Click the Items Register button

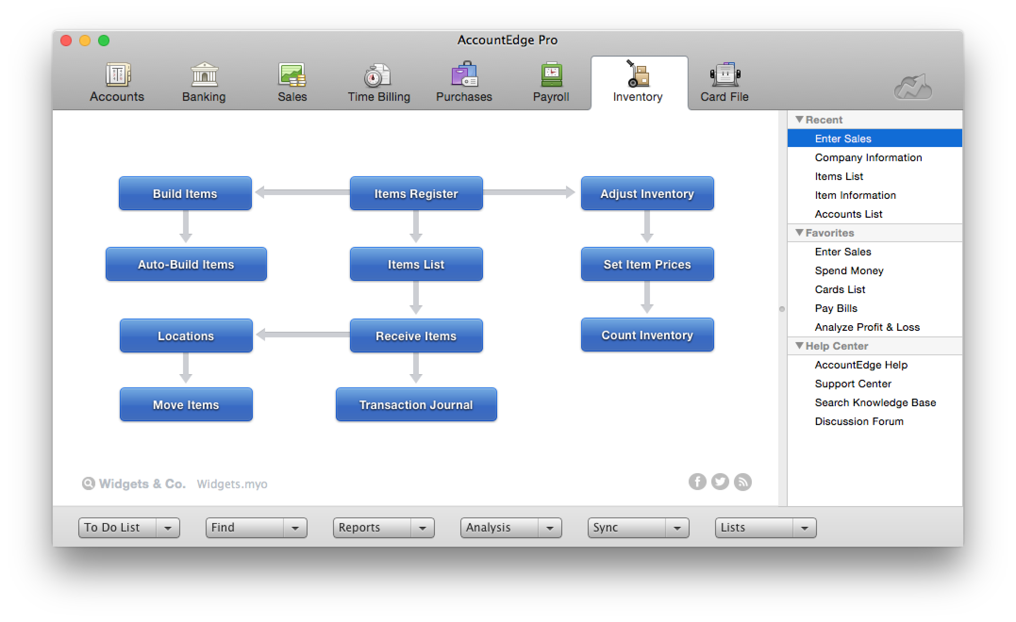416,194
